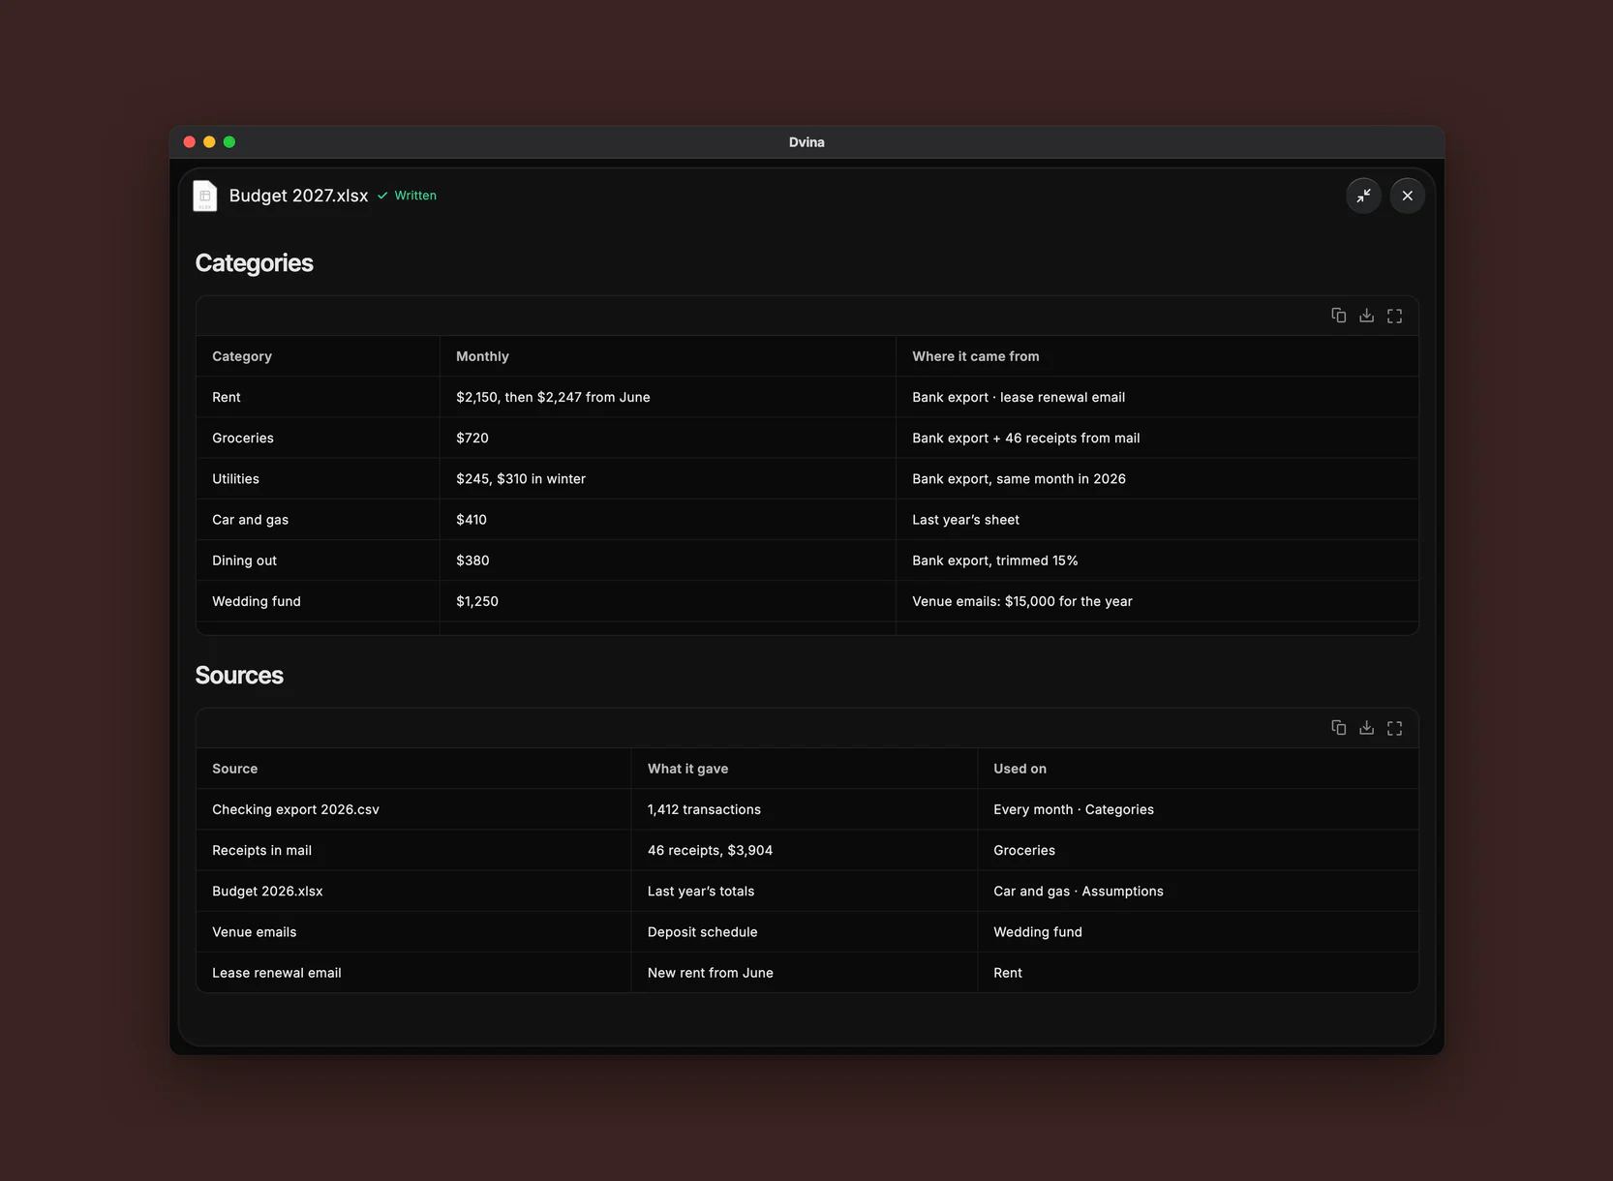
Task: Click the Where it came from header
Action: pyautogui.click(x=1157, y=356)
